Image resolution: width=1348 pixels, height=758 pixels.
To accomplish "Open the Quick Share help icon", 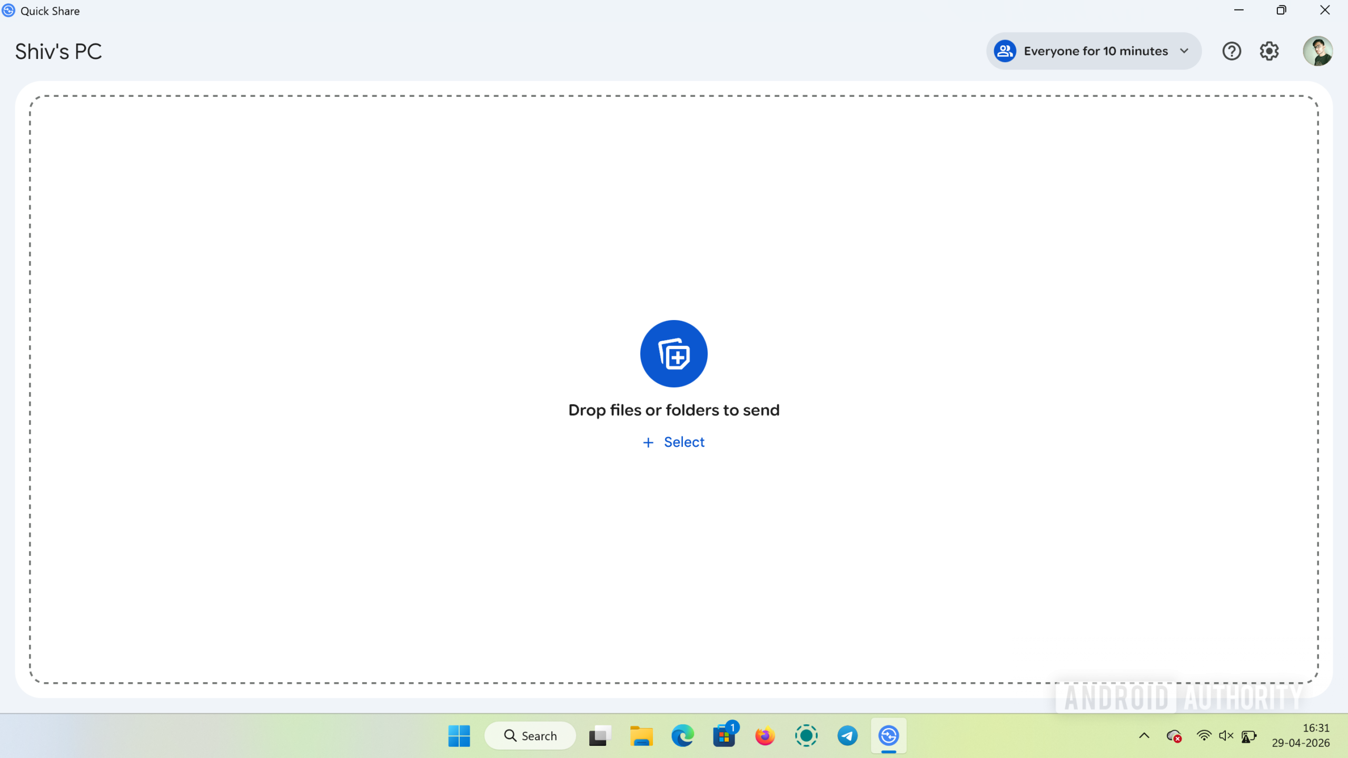I will 1232,51.
